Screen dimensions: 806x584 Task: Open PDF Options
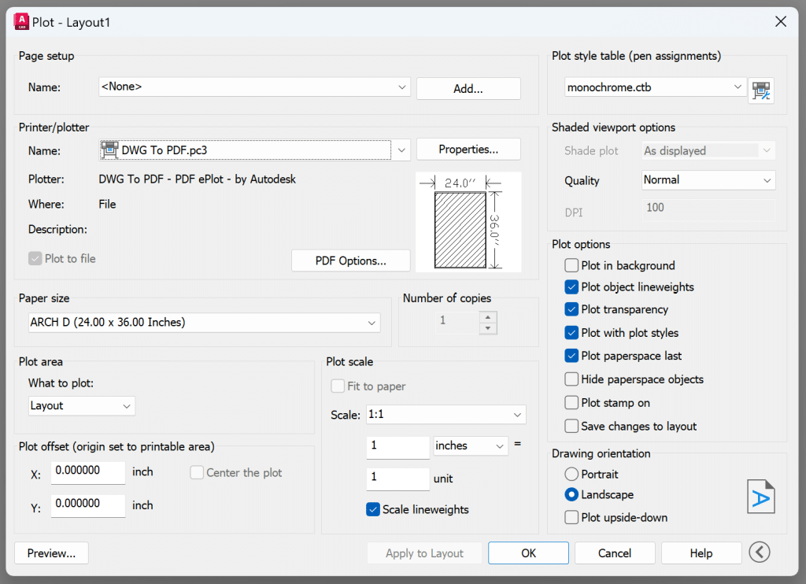[350, 260]
